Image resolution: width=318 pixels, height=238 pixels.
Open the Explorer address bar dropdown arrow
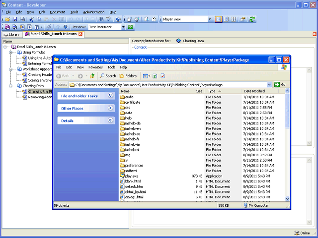coord(269,85)
